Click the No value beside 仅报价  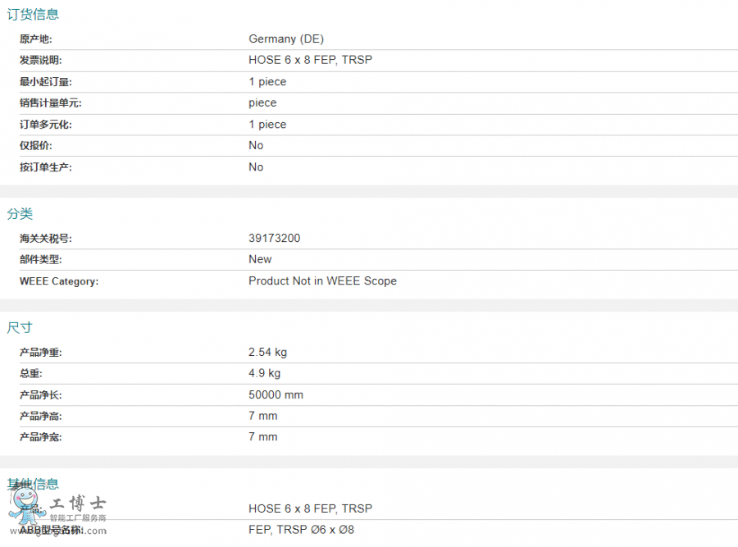(256, 145)
